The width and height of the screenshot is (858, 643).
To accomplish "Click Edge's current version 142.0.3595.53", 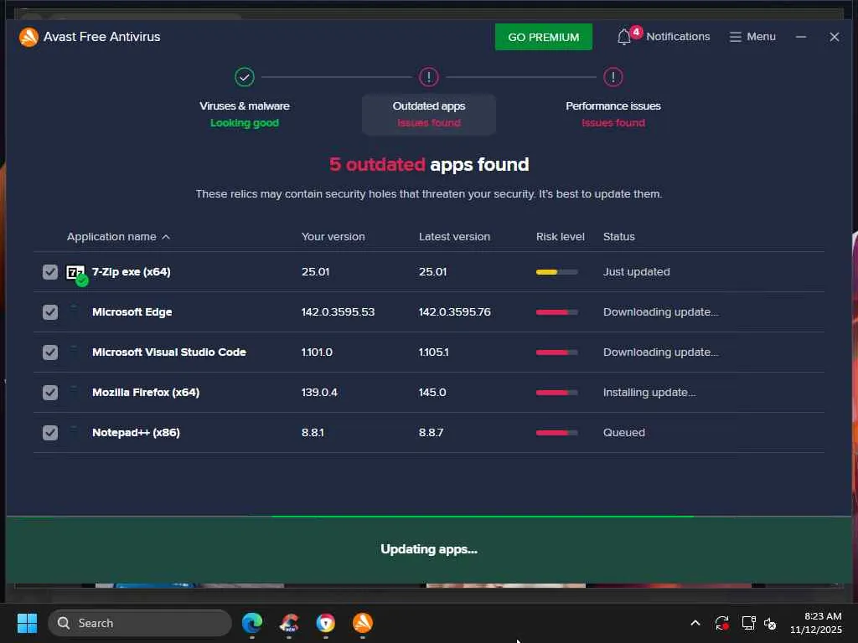I will point(339,311).
